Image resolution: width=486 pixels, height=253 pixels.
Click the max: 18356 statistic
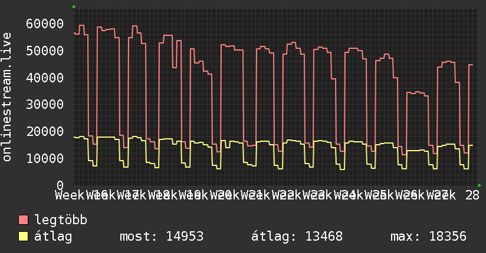pos(428,237)
